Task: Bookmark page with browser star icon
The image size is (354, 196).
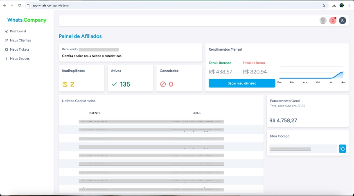Action: click(x=324, y=5)
